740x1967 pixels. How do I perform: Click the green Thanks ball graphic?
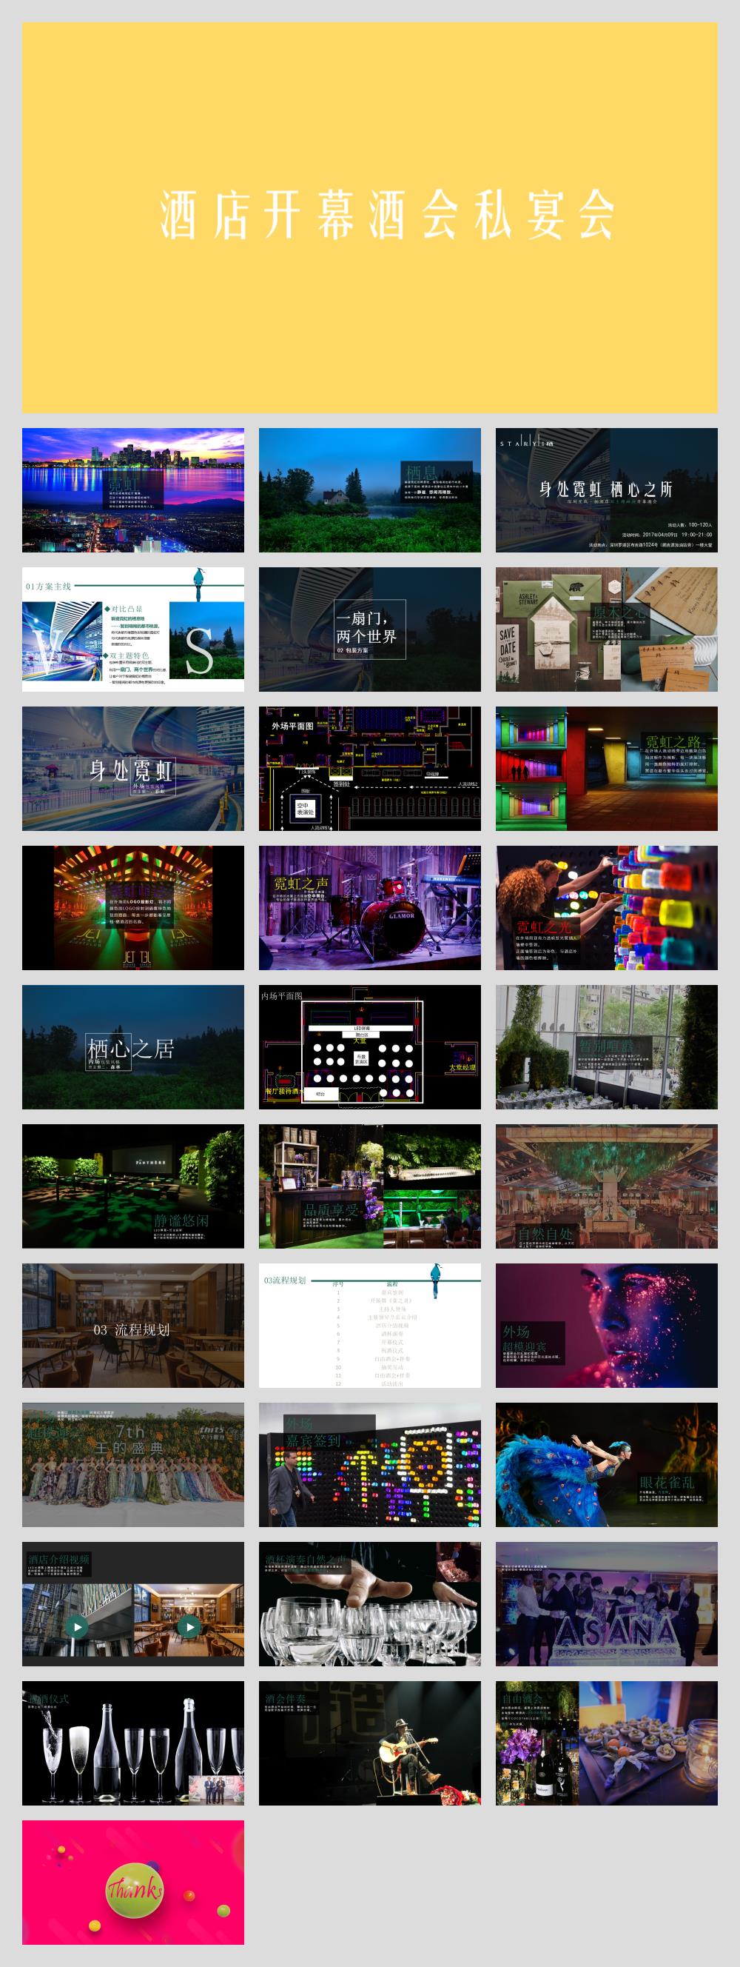tap(134, 1891)
